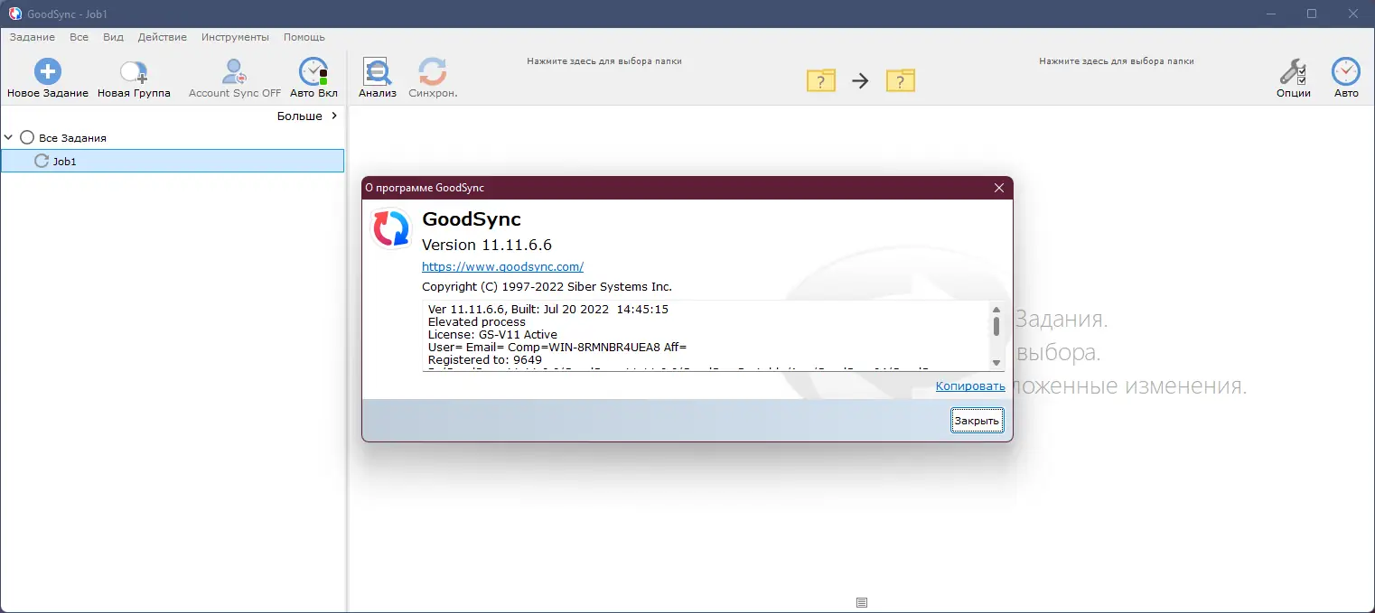Close the About GoodSync dialog with X
Viewport: 1375px width, 613px height.
(998, 188)
